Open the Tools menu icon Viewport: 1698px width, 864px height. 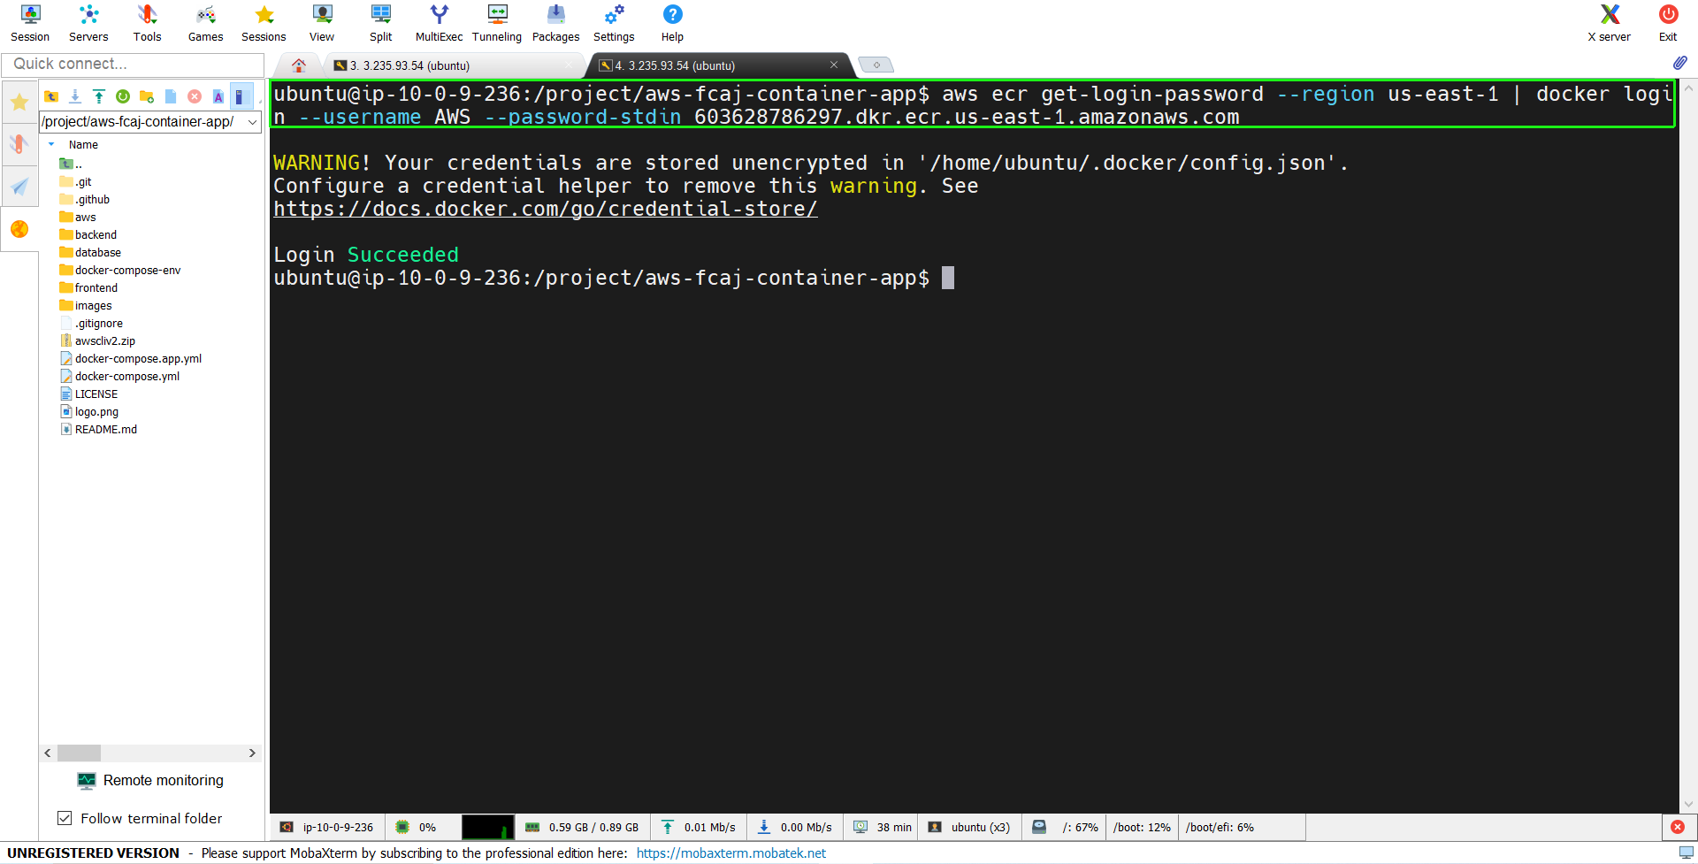pyautogui.click(x=147, y=24)
